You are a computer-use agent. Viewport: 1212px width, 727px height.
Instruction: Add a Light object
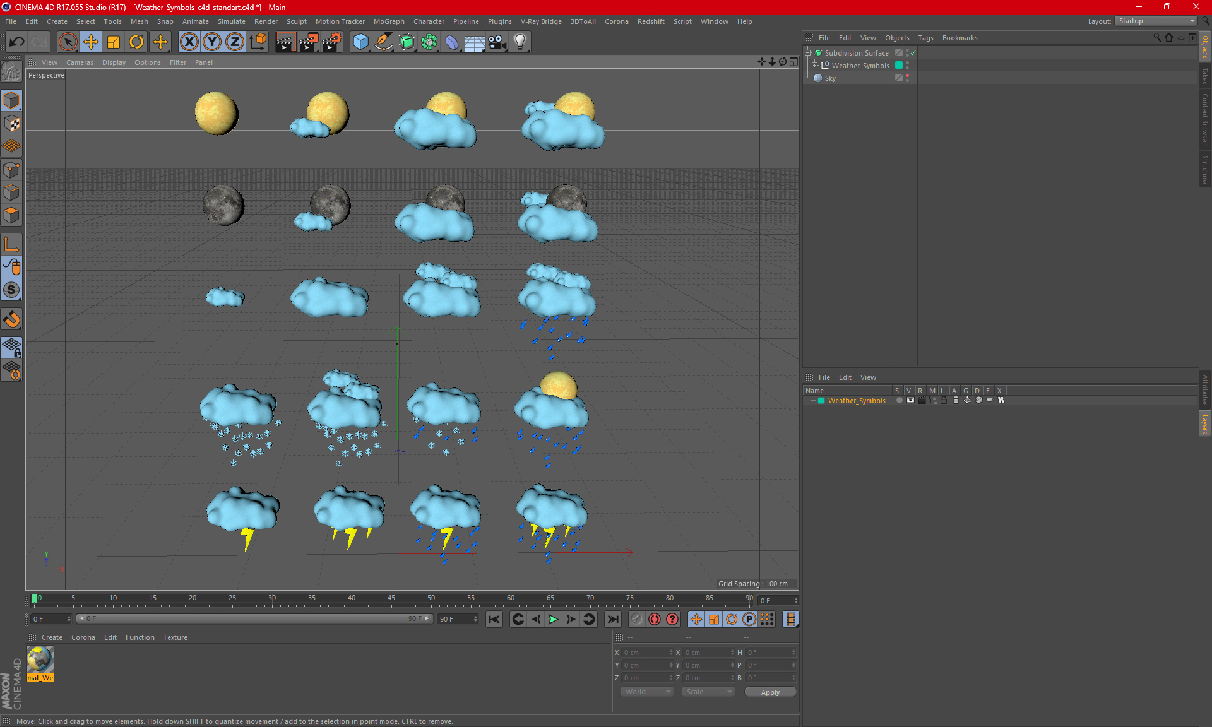(x=520, y=42)
